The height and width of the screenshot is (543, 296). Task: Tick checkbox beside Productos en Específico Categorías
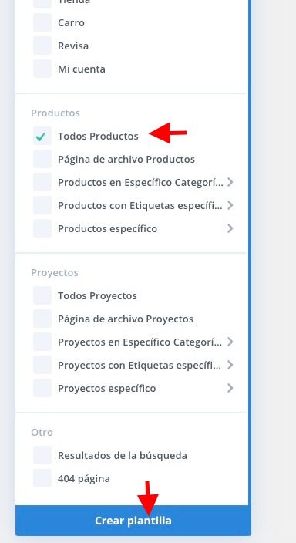[42, 182]
